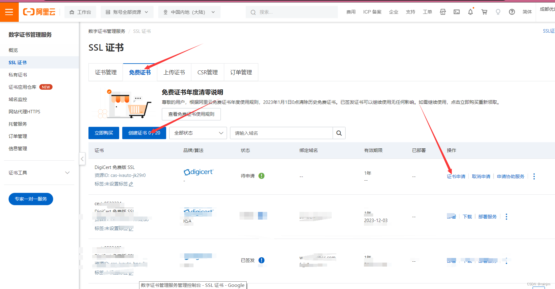Switch to the 免费证书 tab
The height and width of the screenshot is (289, 555).
coord(140,72)
